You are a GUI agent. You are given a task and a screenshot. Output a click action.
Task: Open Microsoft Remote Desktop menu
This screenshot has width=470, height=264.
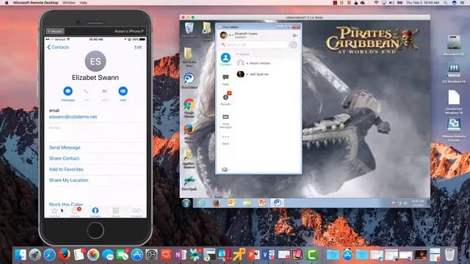(x=35, y=3)
